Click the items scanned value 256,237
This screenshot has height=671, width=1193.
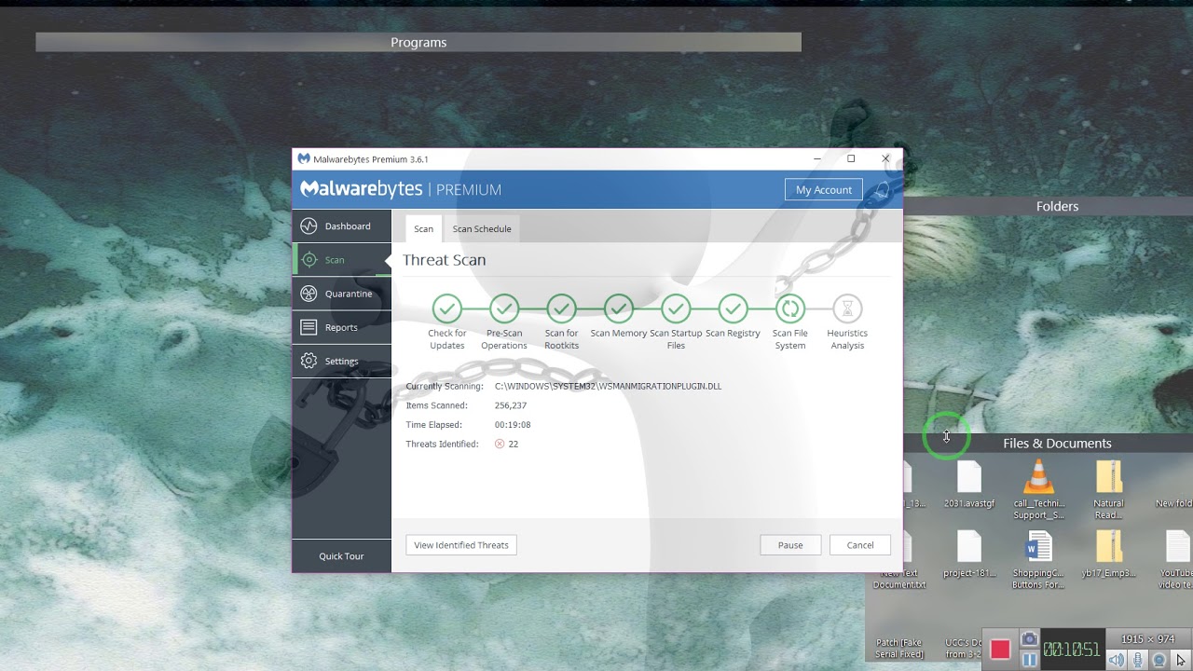511,405
